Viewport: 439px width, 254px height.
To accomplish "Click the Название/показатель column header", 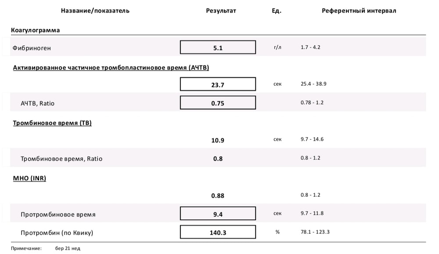I will (95, 11).
